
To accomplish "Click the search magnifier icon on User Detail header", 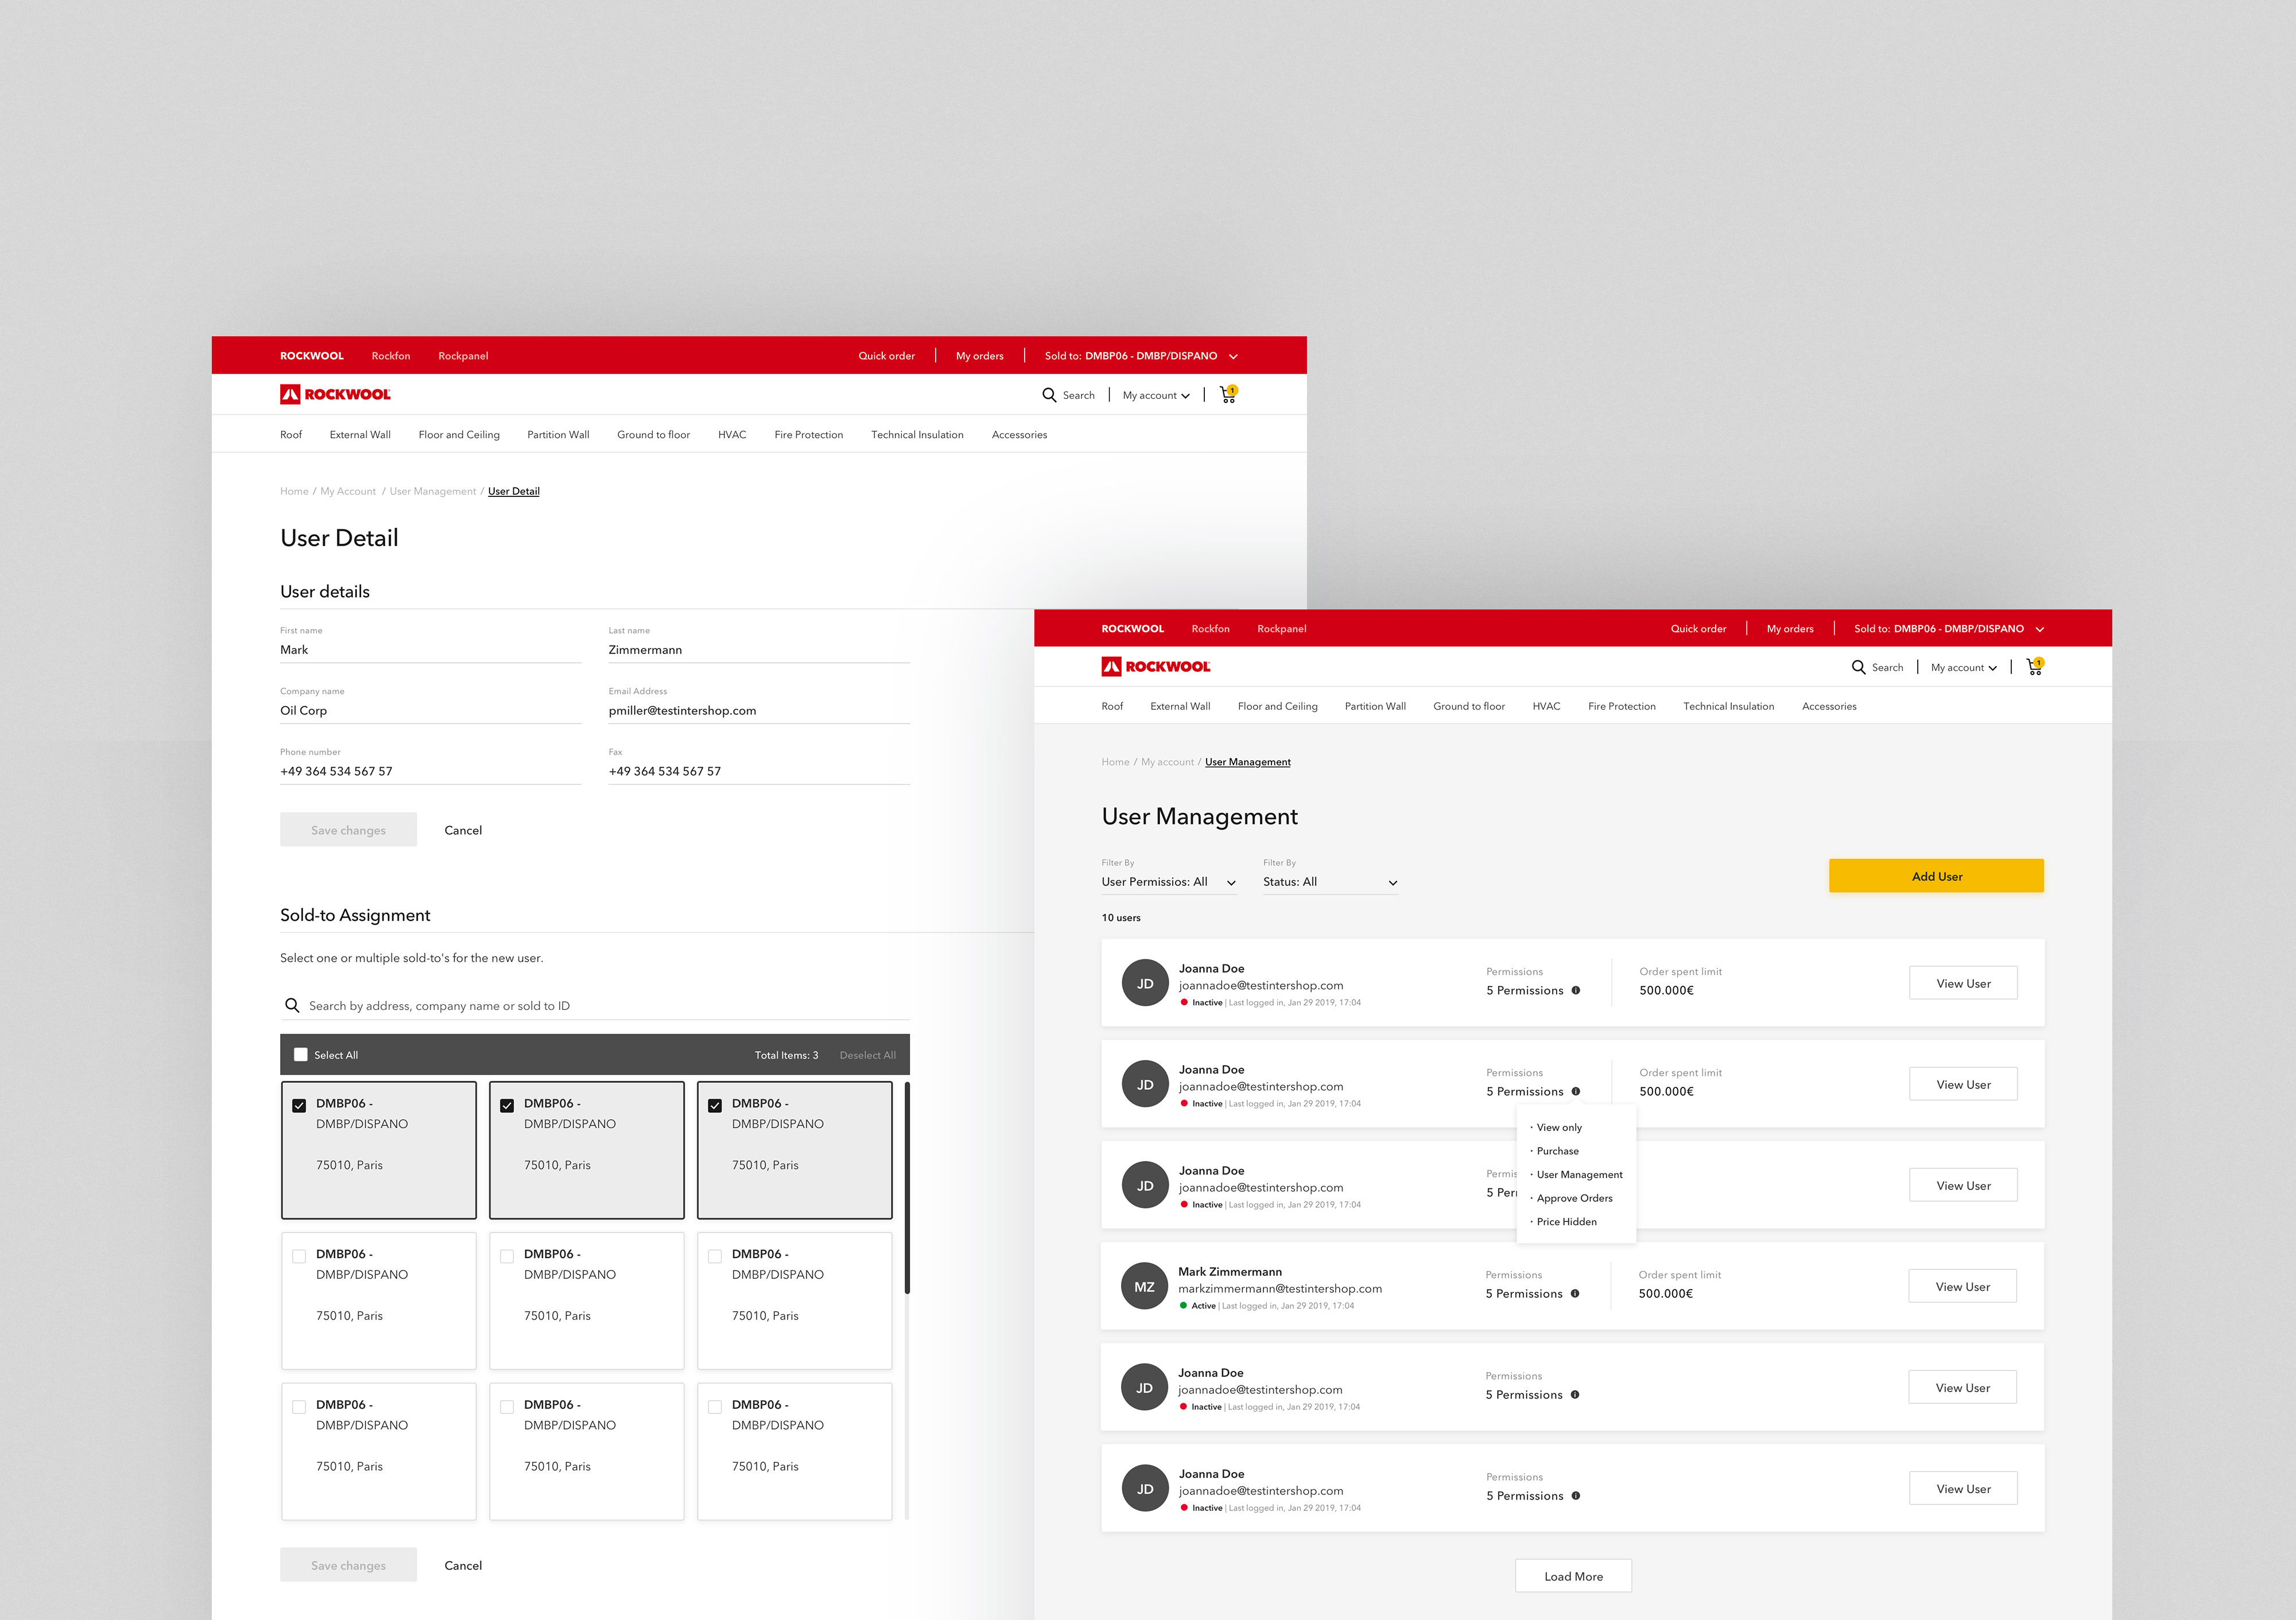I will click(1049, 395).
